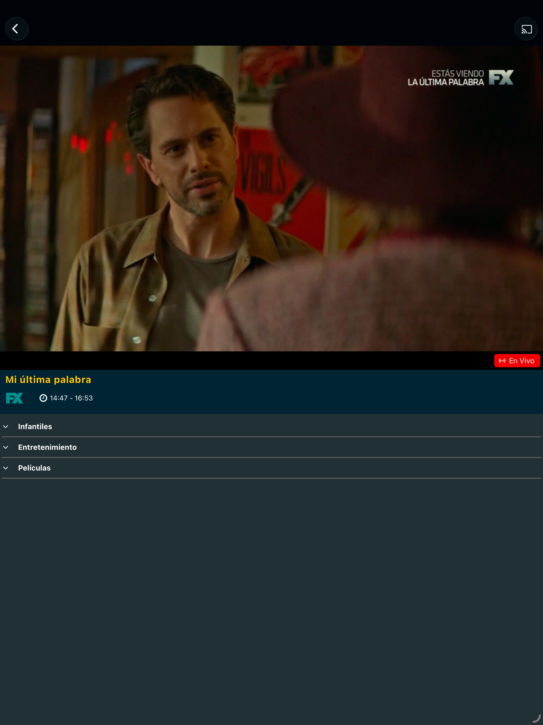
Task: Expand the Entretenimiento chevron
Action: tap(6, 447)
